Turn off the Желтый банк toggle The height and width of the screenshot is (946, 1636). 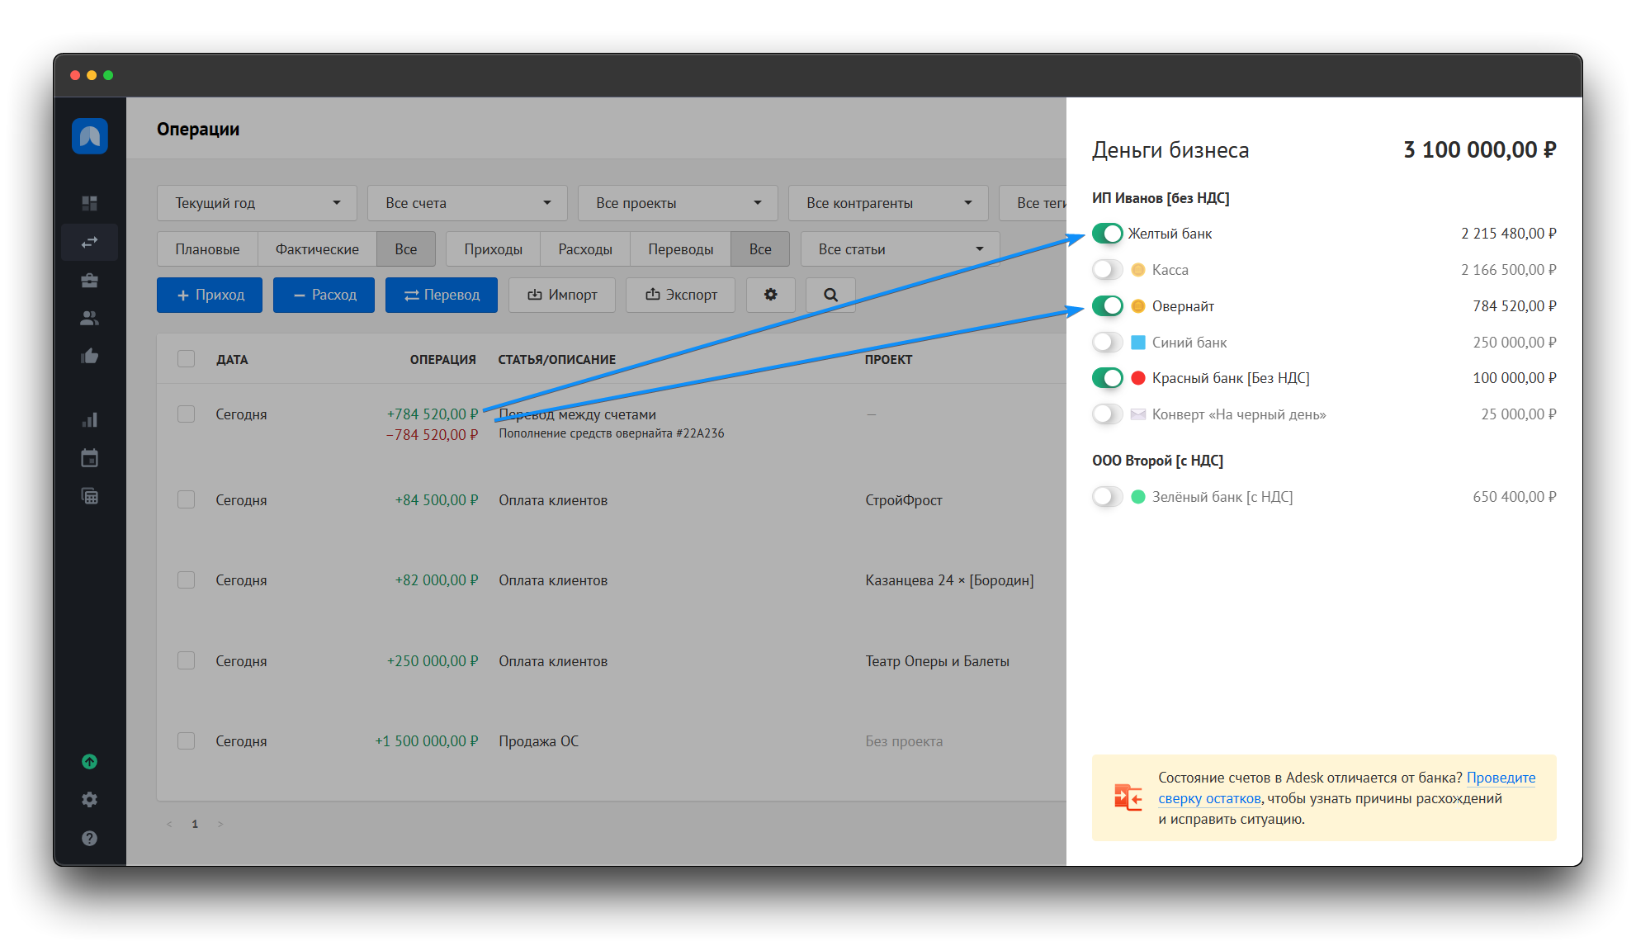click(1107, 234)
